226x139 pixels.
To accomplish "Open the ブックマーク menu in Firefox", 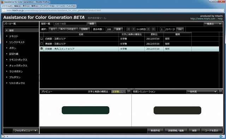I will [x=47, y=6].
